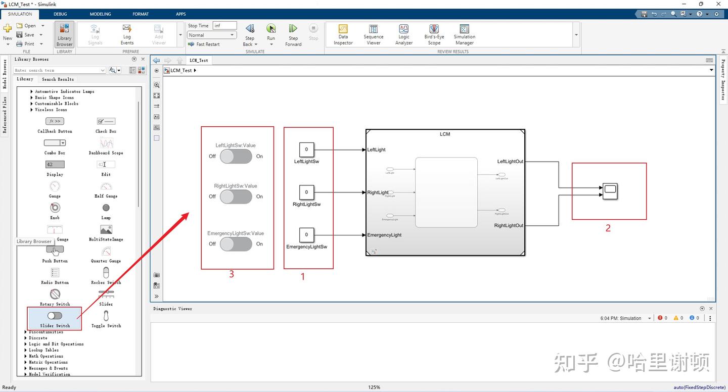Click the Log Events button
Screen dimensions: 728x392
click(x=127, y=35)
